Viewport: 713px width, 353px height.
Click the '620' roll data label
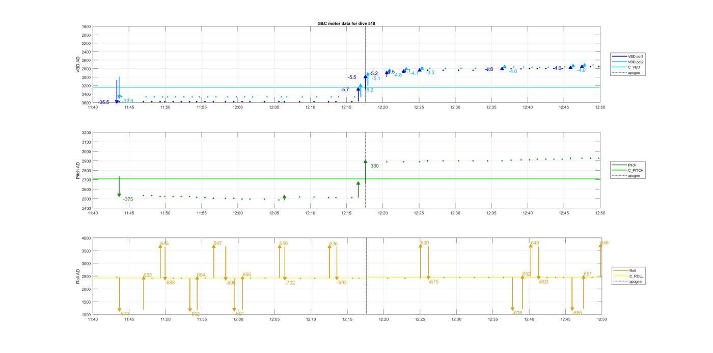[425, 243]
